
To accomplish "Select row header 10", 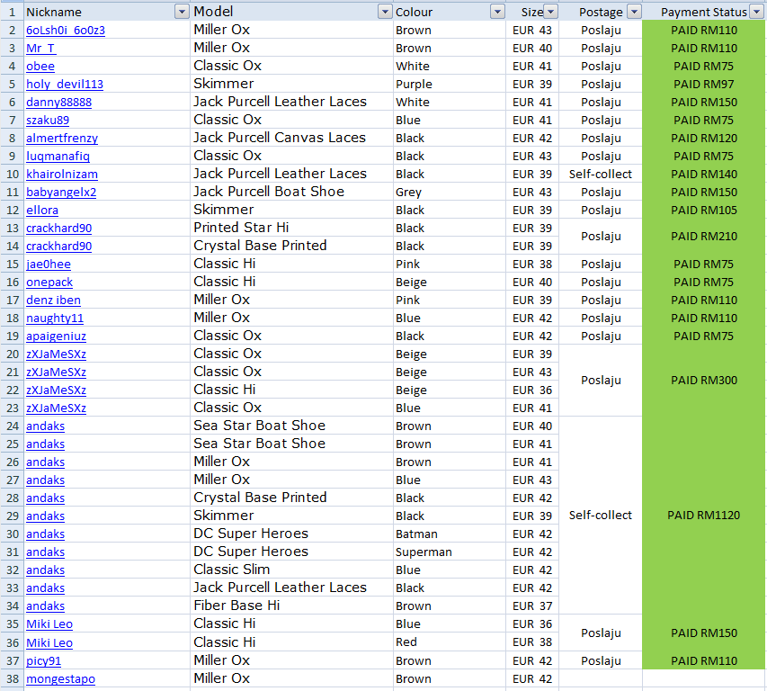I will 12,174.
